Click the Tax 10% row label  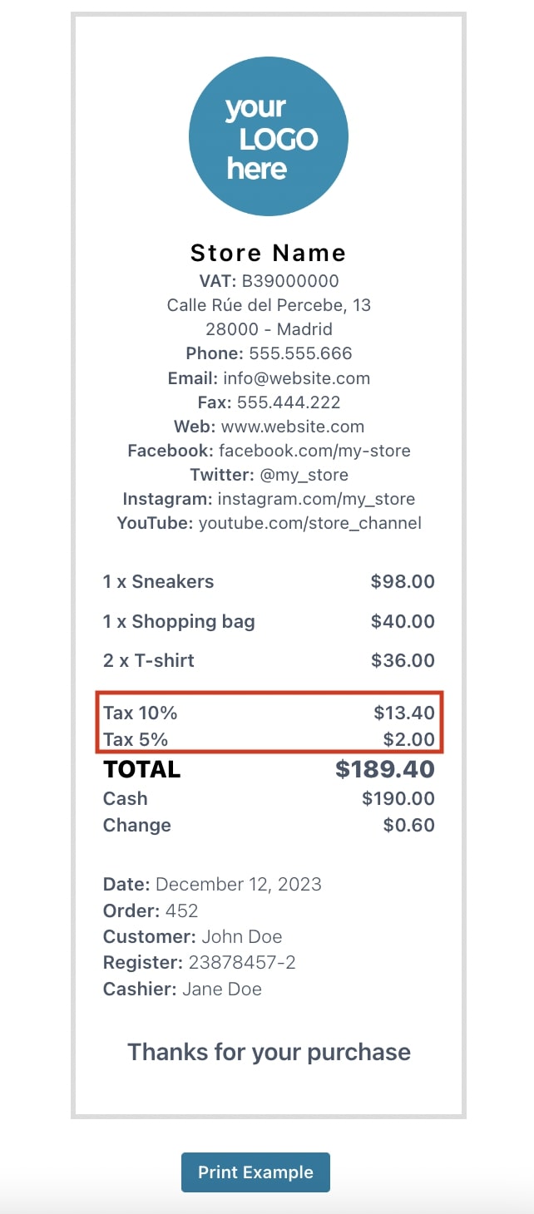coord(141,713)
